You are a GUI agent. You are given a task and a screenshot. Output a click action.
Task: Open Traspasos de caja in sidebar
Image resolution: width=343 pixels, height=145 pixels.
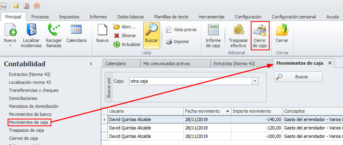(26, 130)
